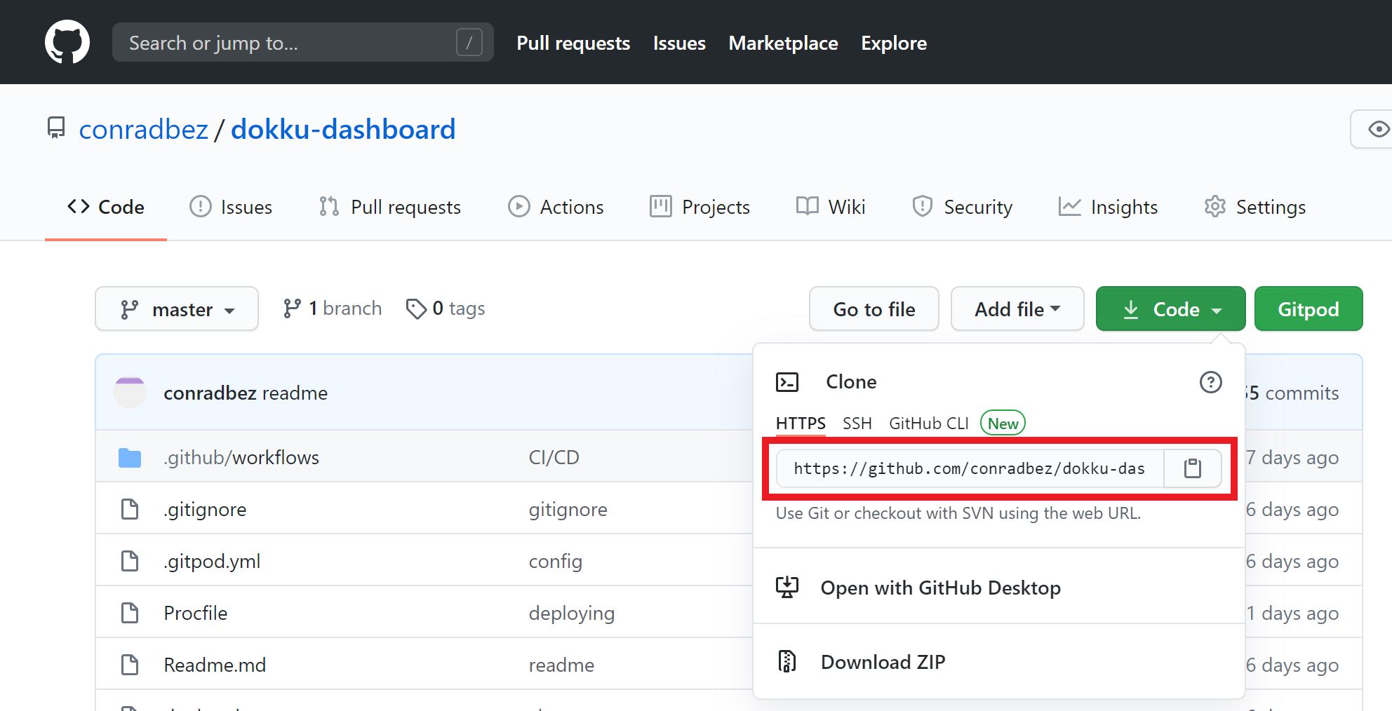1392x711 pixels.
Task: Copy clone URL with clipboard icon
Action: coord(1192,468)
